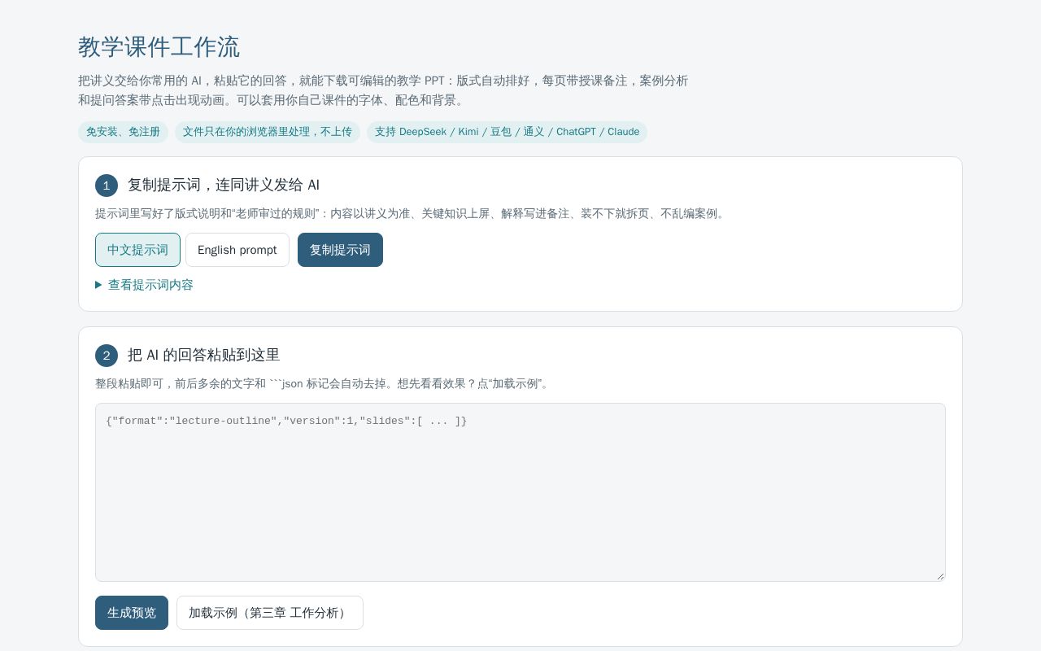Click step heading 复制提示词，连同讲义发给 AI
The width and height of the screenshot is (1041, 651).
(x=224, y=185)
